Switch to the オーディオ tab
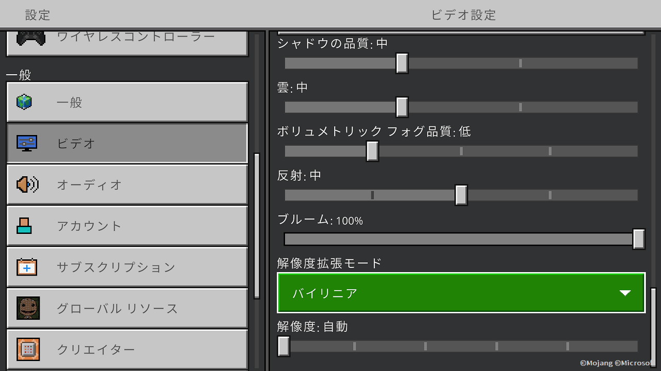 click(x=127, y=184)
